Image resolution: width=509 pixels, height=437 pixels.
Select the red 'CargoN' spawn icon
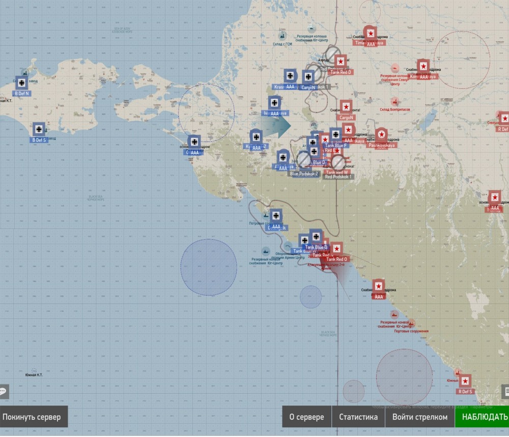coord(346,106)
